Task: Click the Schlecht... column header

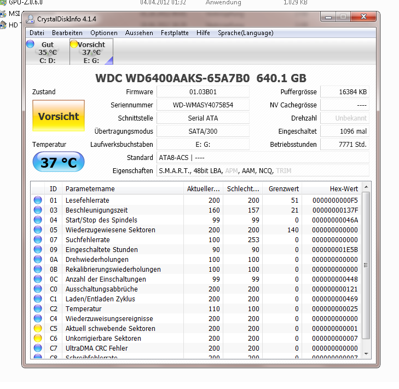Action: (x=243, y=189)
